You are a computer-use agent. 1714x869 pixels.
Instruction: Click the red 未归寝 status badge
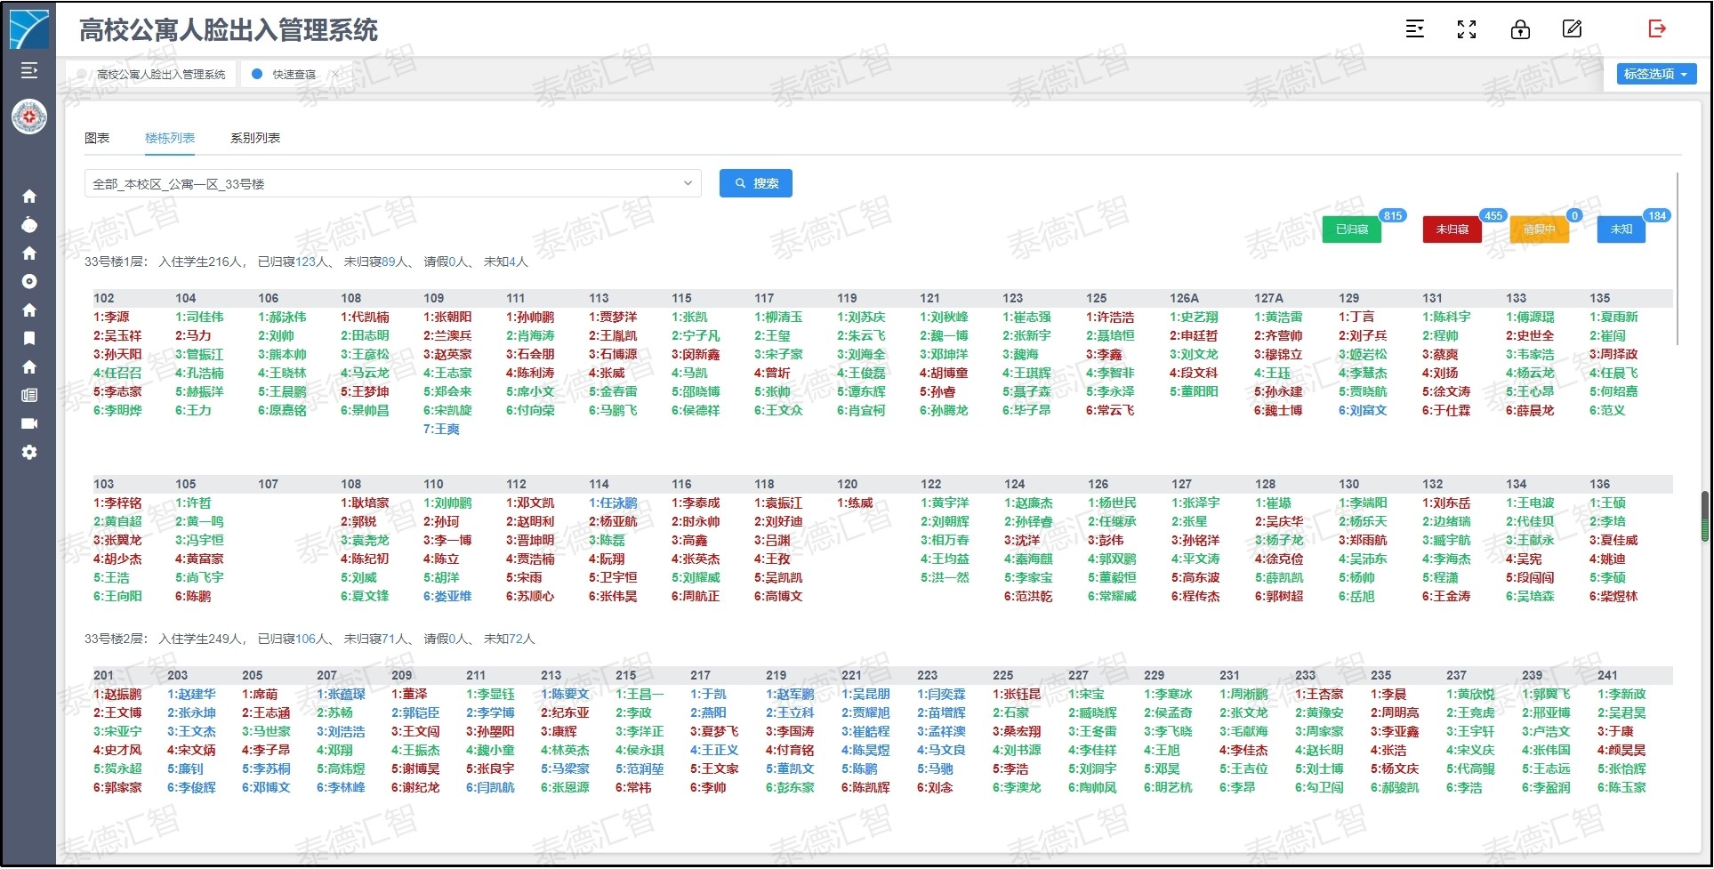click(x=1452, y=229)
